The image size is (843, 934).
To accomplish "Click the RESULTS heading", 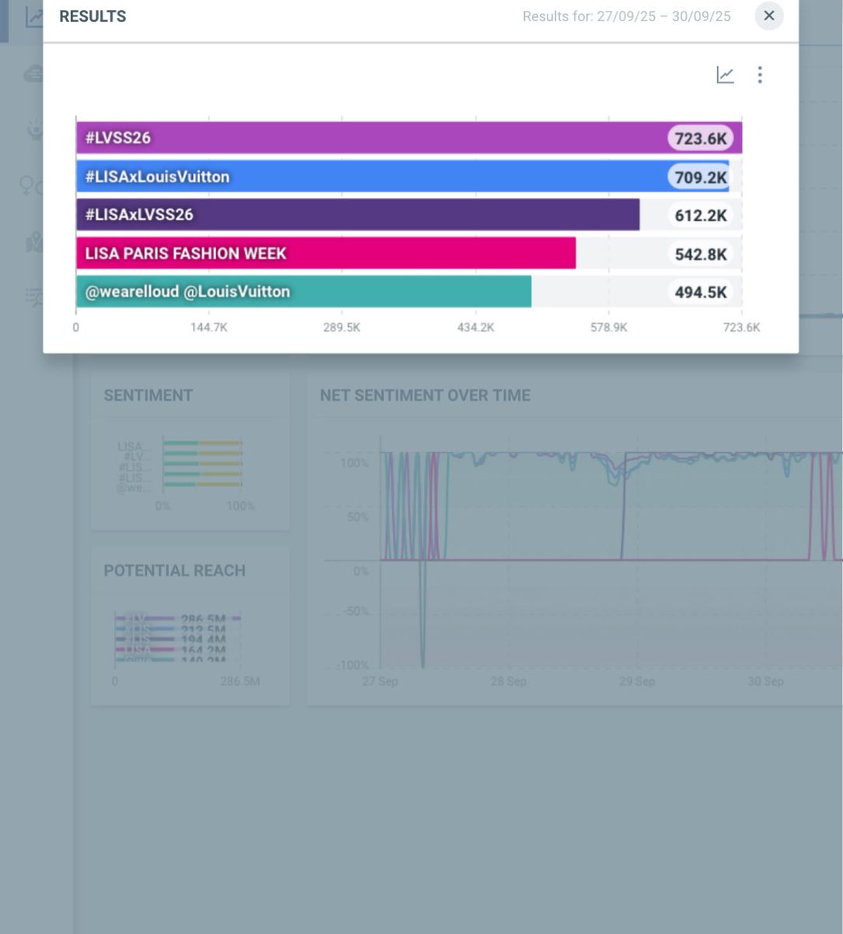I will pyautogui.click(x=93, y=16).
